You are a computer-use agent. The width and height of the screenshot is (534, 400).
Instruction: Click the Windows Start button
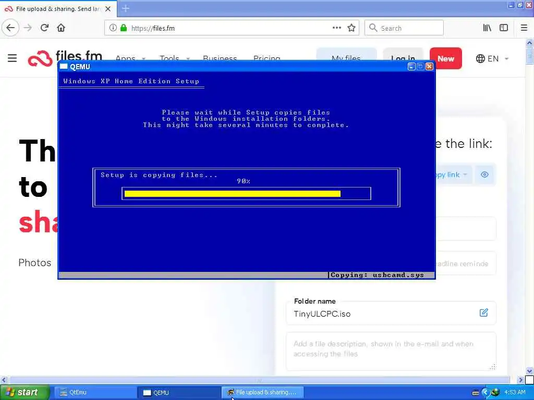[25, 393]
